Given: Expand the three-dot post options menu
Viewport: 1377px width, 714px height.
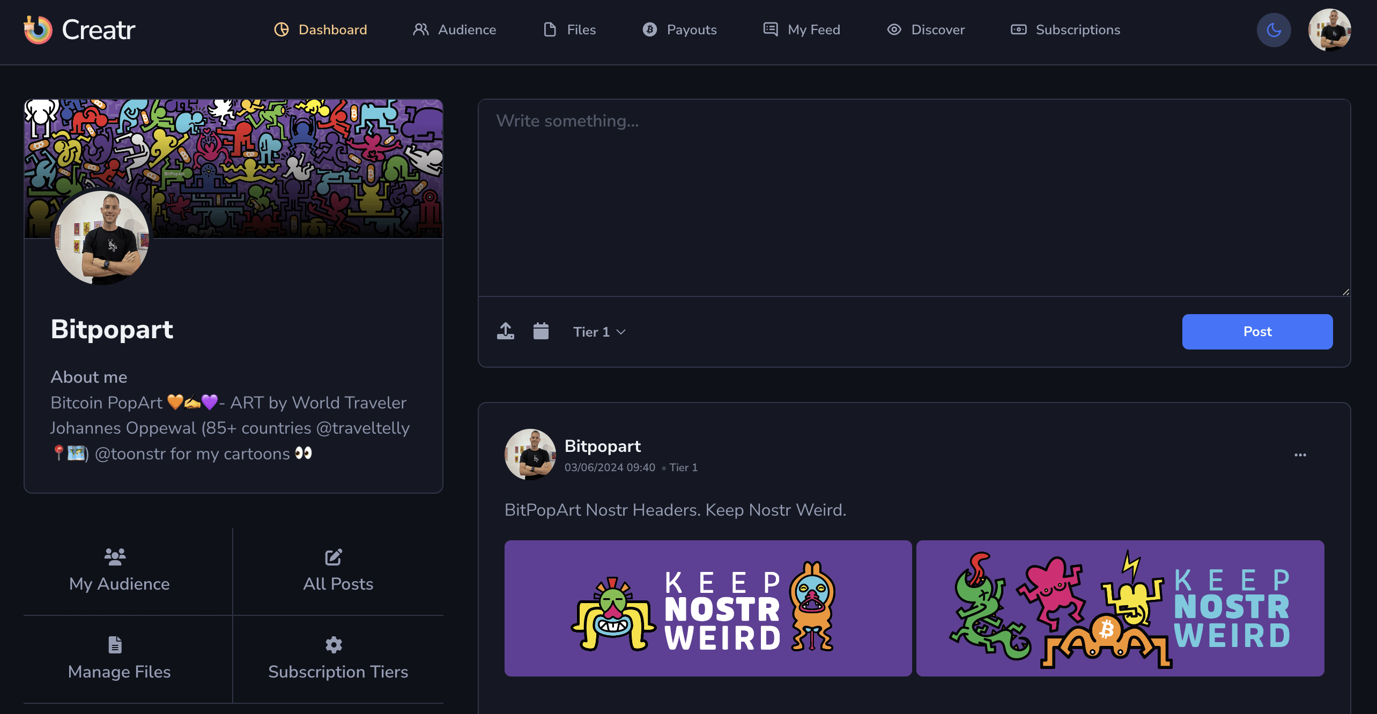Looking at the screenshot, I should pyautogui.click(x=1300, y=455).
